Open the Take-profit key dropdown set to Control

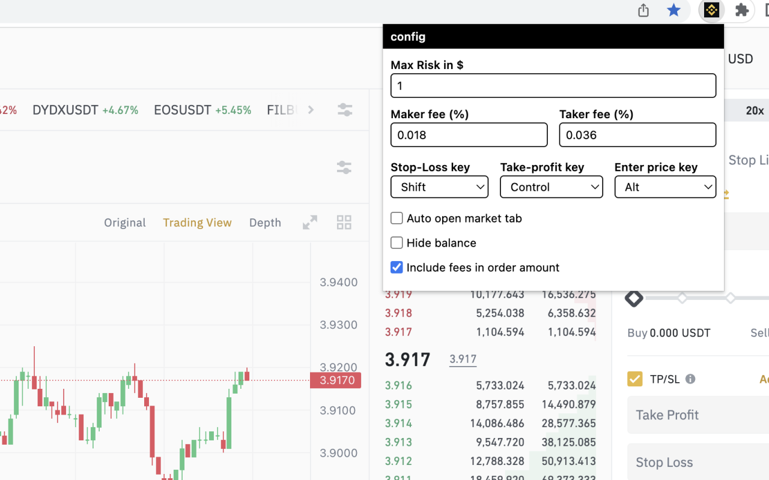pyautogui.click(x=551, y=187)
